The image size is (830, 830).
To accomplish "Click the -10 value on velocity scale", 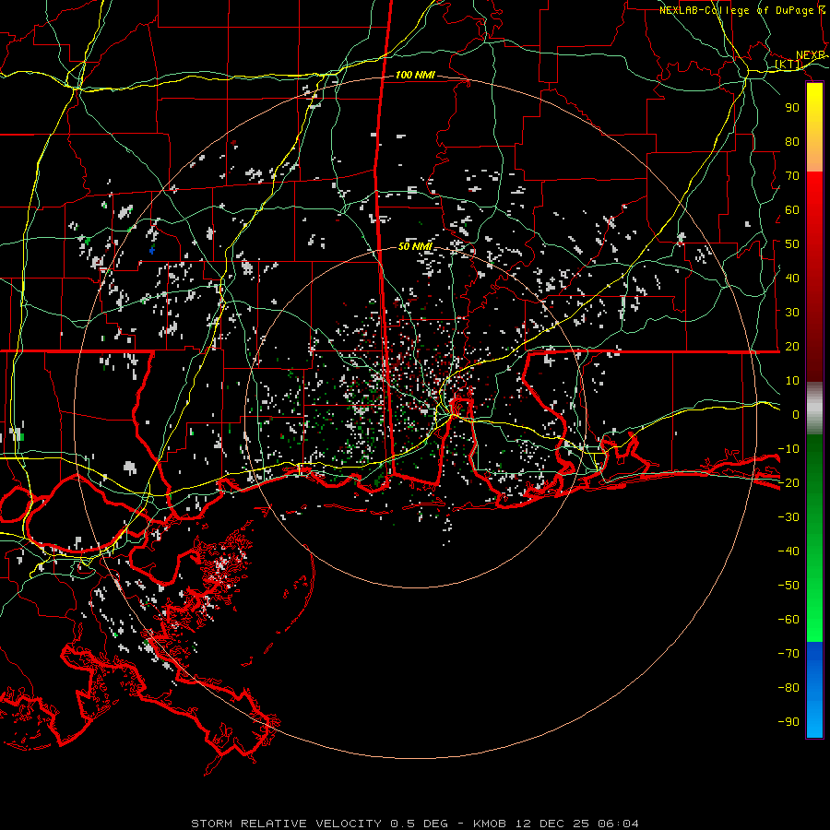I will click(788, 449).
